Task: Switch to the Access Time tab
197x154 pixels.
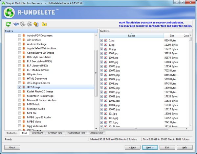Action: 97,133
